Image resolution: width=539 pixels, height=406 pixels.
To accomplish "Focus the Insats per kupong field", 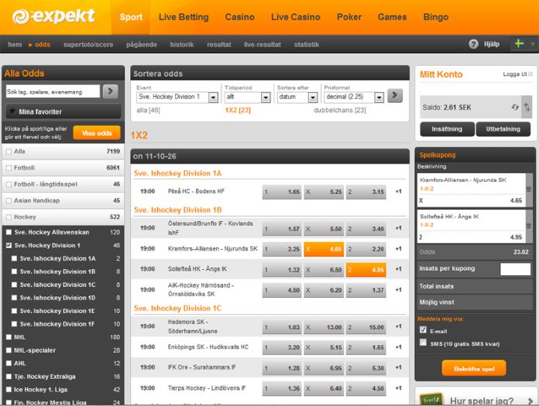I will click(x=515, y=268).
